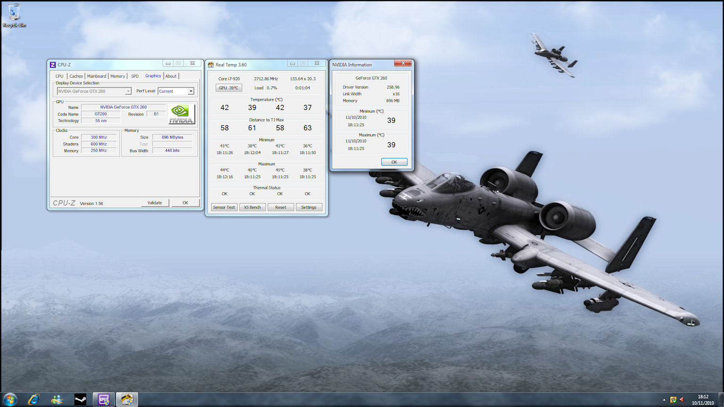Click the 133.64 x 20.3 multiplier text
Viewport: 724px width, 407px height.
(303, 79)
